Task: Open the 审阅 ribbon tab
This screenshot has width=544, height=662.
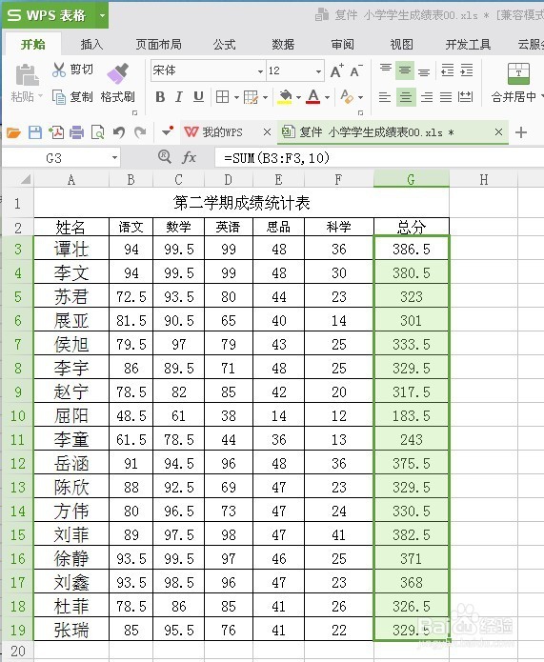Action: pos(343,45)
